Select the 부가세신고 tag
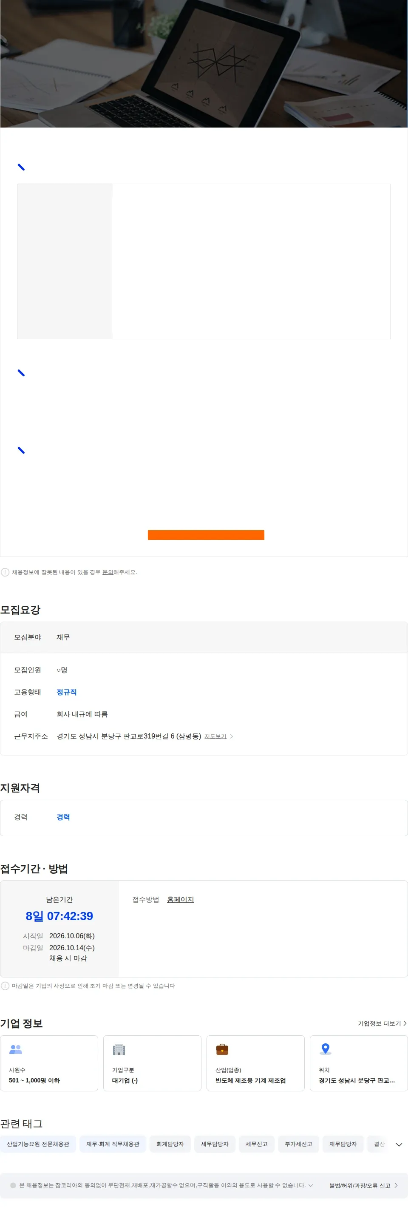Viewport: 408px width, 1207px height. [x=298, y=1144]
